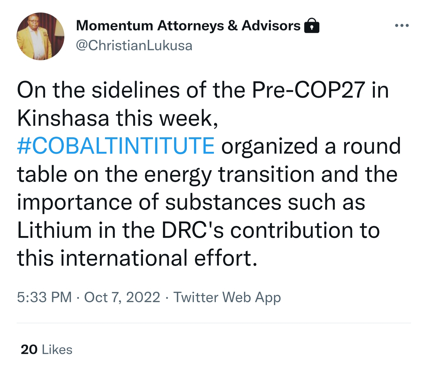The width and height of the screenshot is (427, 365).
Task: Click the @ChristianLukusa handle
Action: point(134,46)
